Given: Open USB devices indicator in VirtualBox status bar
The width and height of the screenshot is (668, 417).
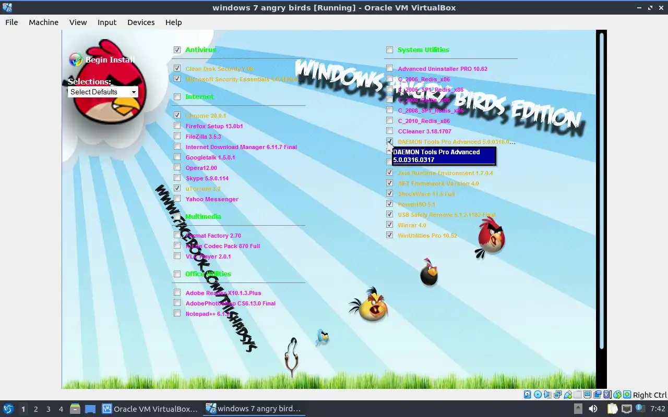Looking at the screenshot, I should [x=568, y=395].
